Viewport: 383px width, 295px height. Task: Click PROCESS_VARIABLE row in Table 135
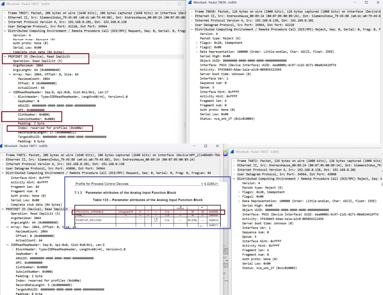pyautogui.click(x=148, y=212)
